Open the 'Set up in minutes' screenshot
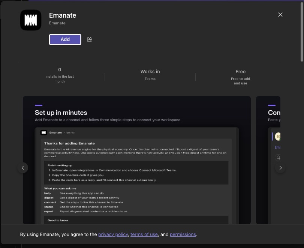 pyautogui.click(x=137, y=160)
